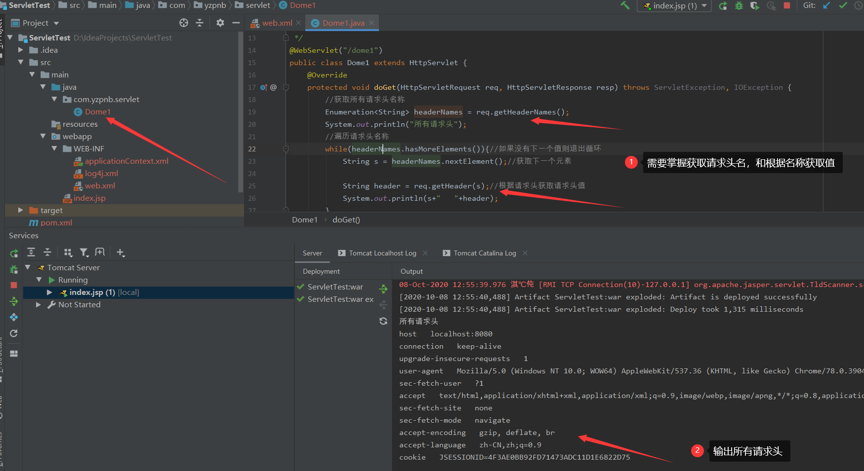The width and height of the screenshot is (864, 471).
Task: Switch to the Server tab
Action: coord(312,253)
